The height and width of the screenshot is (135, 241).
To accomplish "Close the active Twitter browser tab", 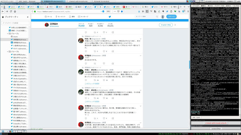I will point(101,7).
